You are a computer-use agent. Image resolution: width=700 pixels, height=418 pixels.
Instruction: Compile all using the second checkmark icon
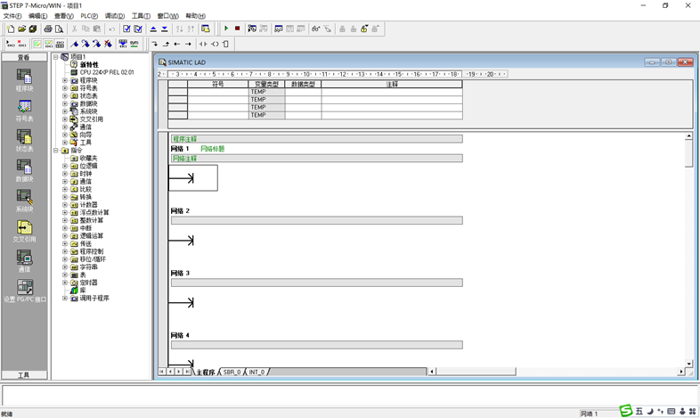pos(138,29)
